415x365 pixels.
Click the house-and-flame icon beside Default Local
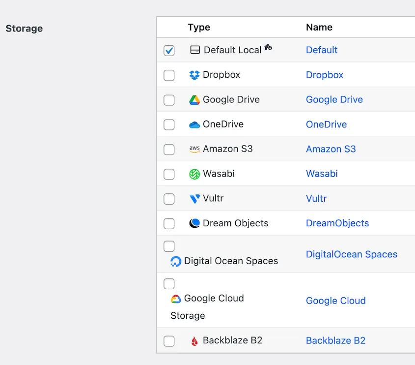(x=268, y=47)
